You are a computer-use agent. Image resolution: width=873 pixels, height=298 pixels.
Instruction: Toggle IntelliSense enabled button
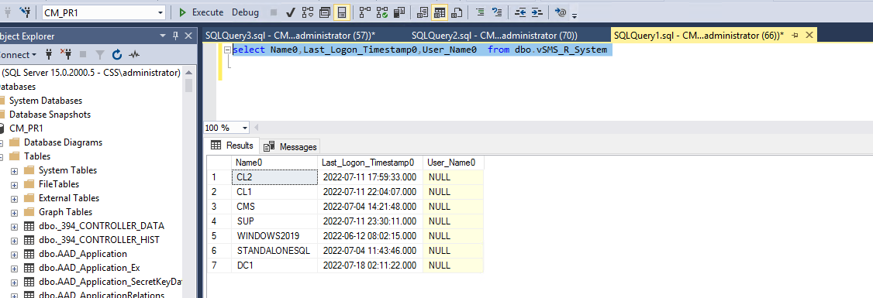[x=342, y=12]
